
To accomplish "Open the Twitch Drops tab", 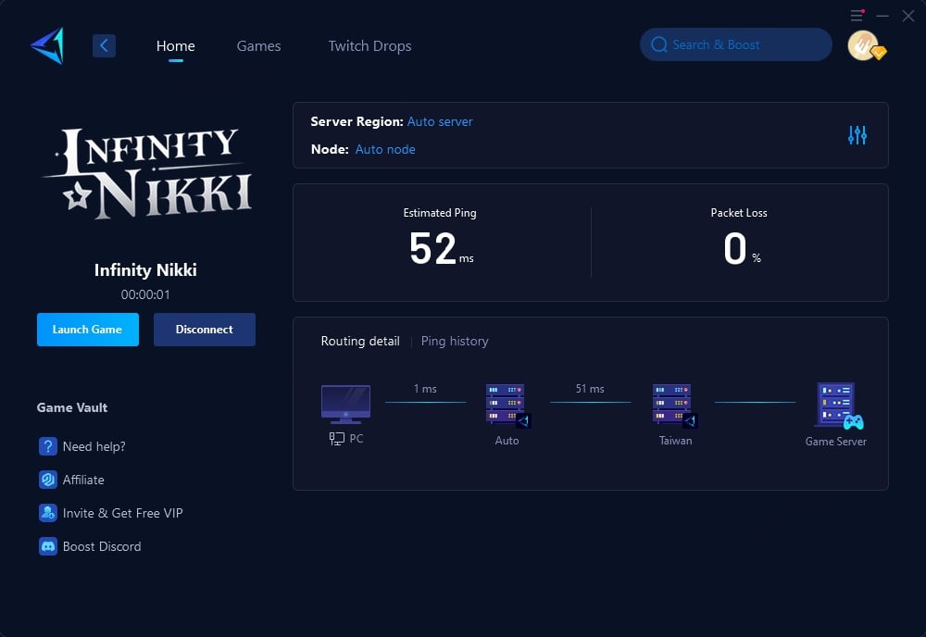I will [369, 46].
